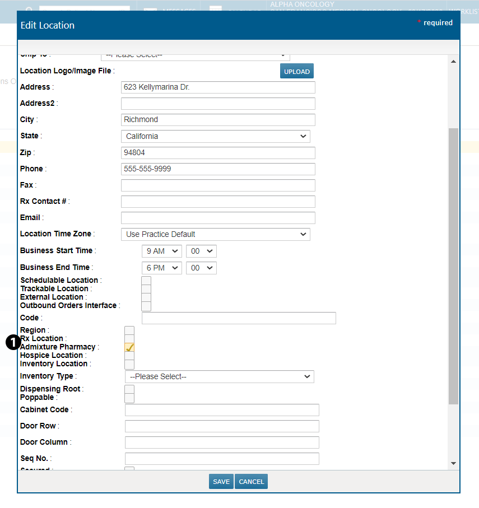Uncheck the Admixture Pharmacy checkbox
This screenshot has height=508, width=479.
(x=129, y=347)
